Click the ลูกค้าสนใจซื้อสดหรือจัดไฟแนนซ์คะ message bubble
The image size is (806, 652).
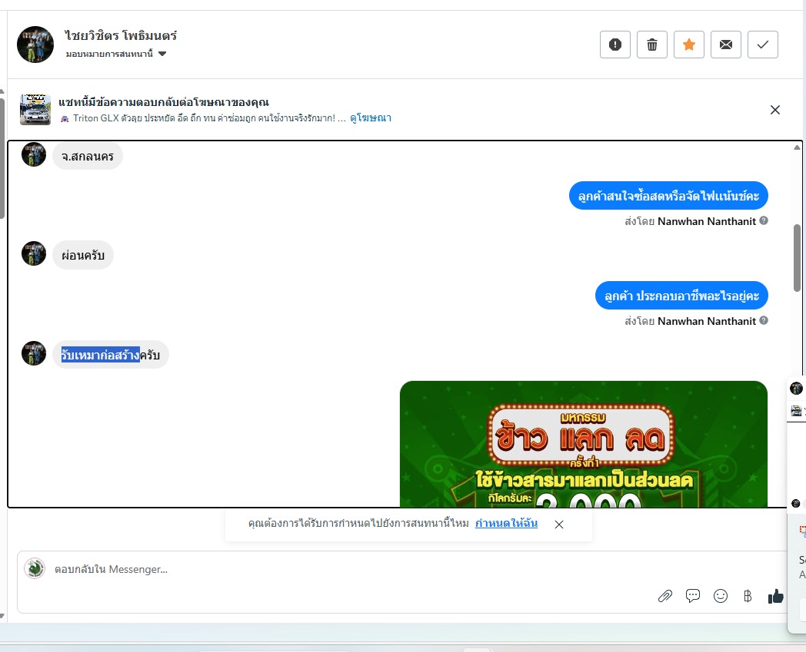coord(668,196)
